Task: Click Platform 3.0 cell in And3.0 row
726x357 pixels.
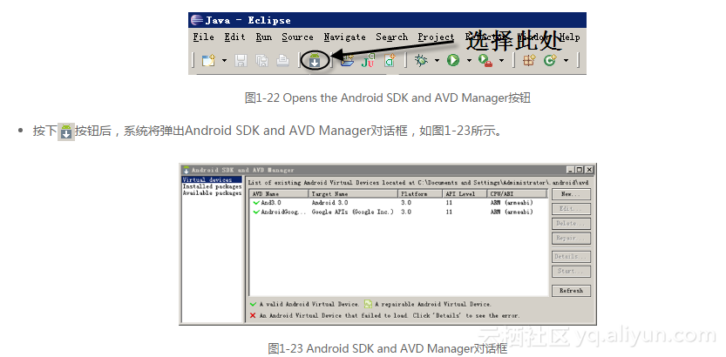Action: tap(406, 203)
